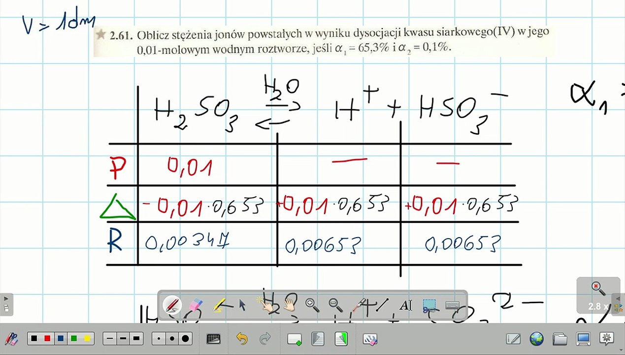625x355 pixels.
Task: Select medium eraser size dot
Action: [x=172, y=339]
